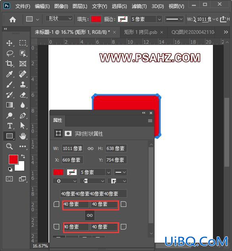Swap foreground and background colors
The image size is (232, 251).
pyautogui.click(x=23, y=156)
